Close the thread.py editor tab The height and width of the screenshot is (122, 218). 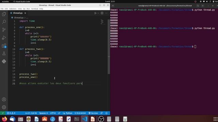pyautogui.click(x=25, y=13)
